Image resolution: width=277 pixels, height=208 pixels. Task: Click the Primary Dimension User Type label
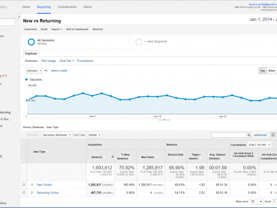[53, 127]
